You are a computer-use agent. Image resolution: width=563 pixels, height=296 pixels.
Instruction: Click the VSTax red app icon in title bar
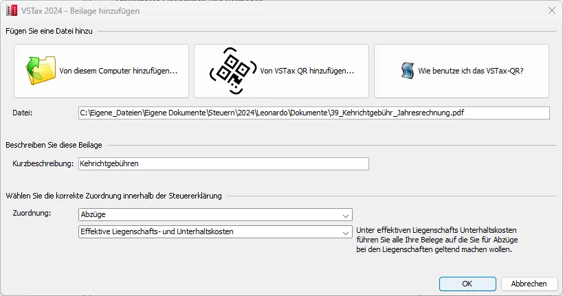click(12, 11)
